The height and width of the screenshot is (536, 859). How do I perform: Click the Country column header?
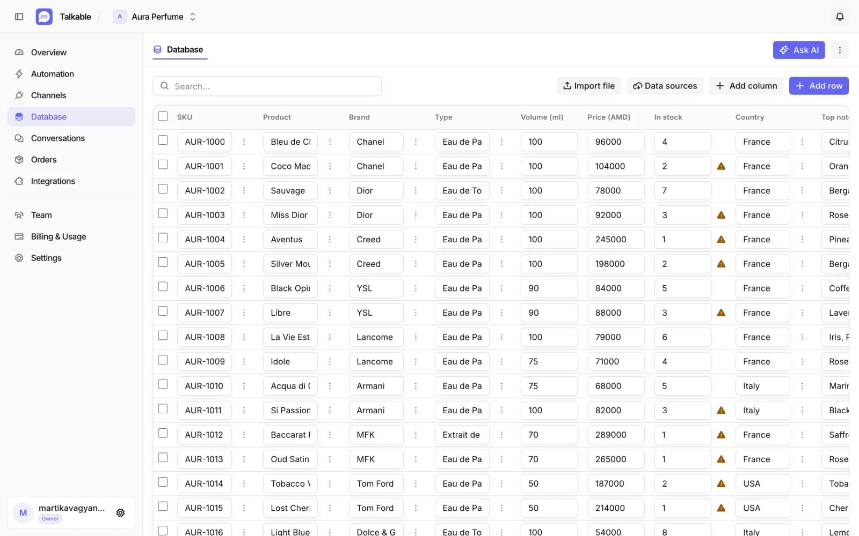point(749,117)
